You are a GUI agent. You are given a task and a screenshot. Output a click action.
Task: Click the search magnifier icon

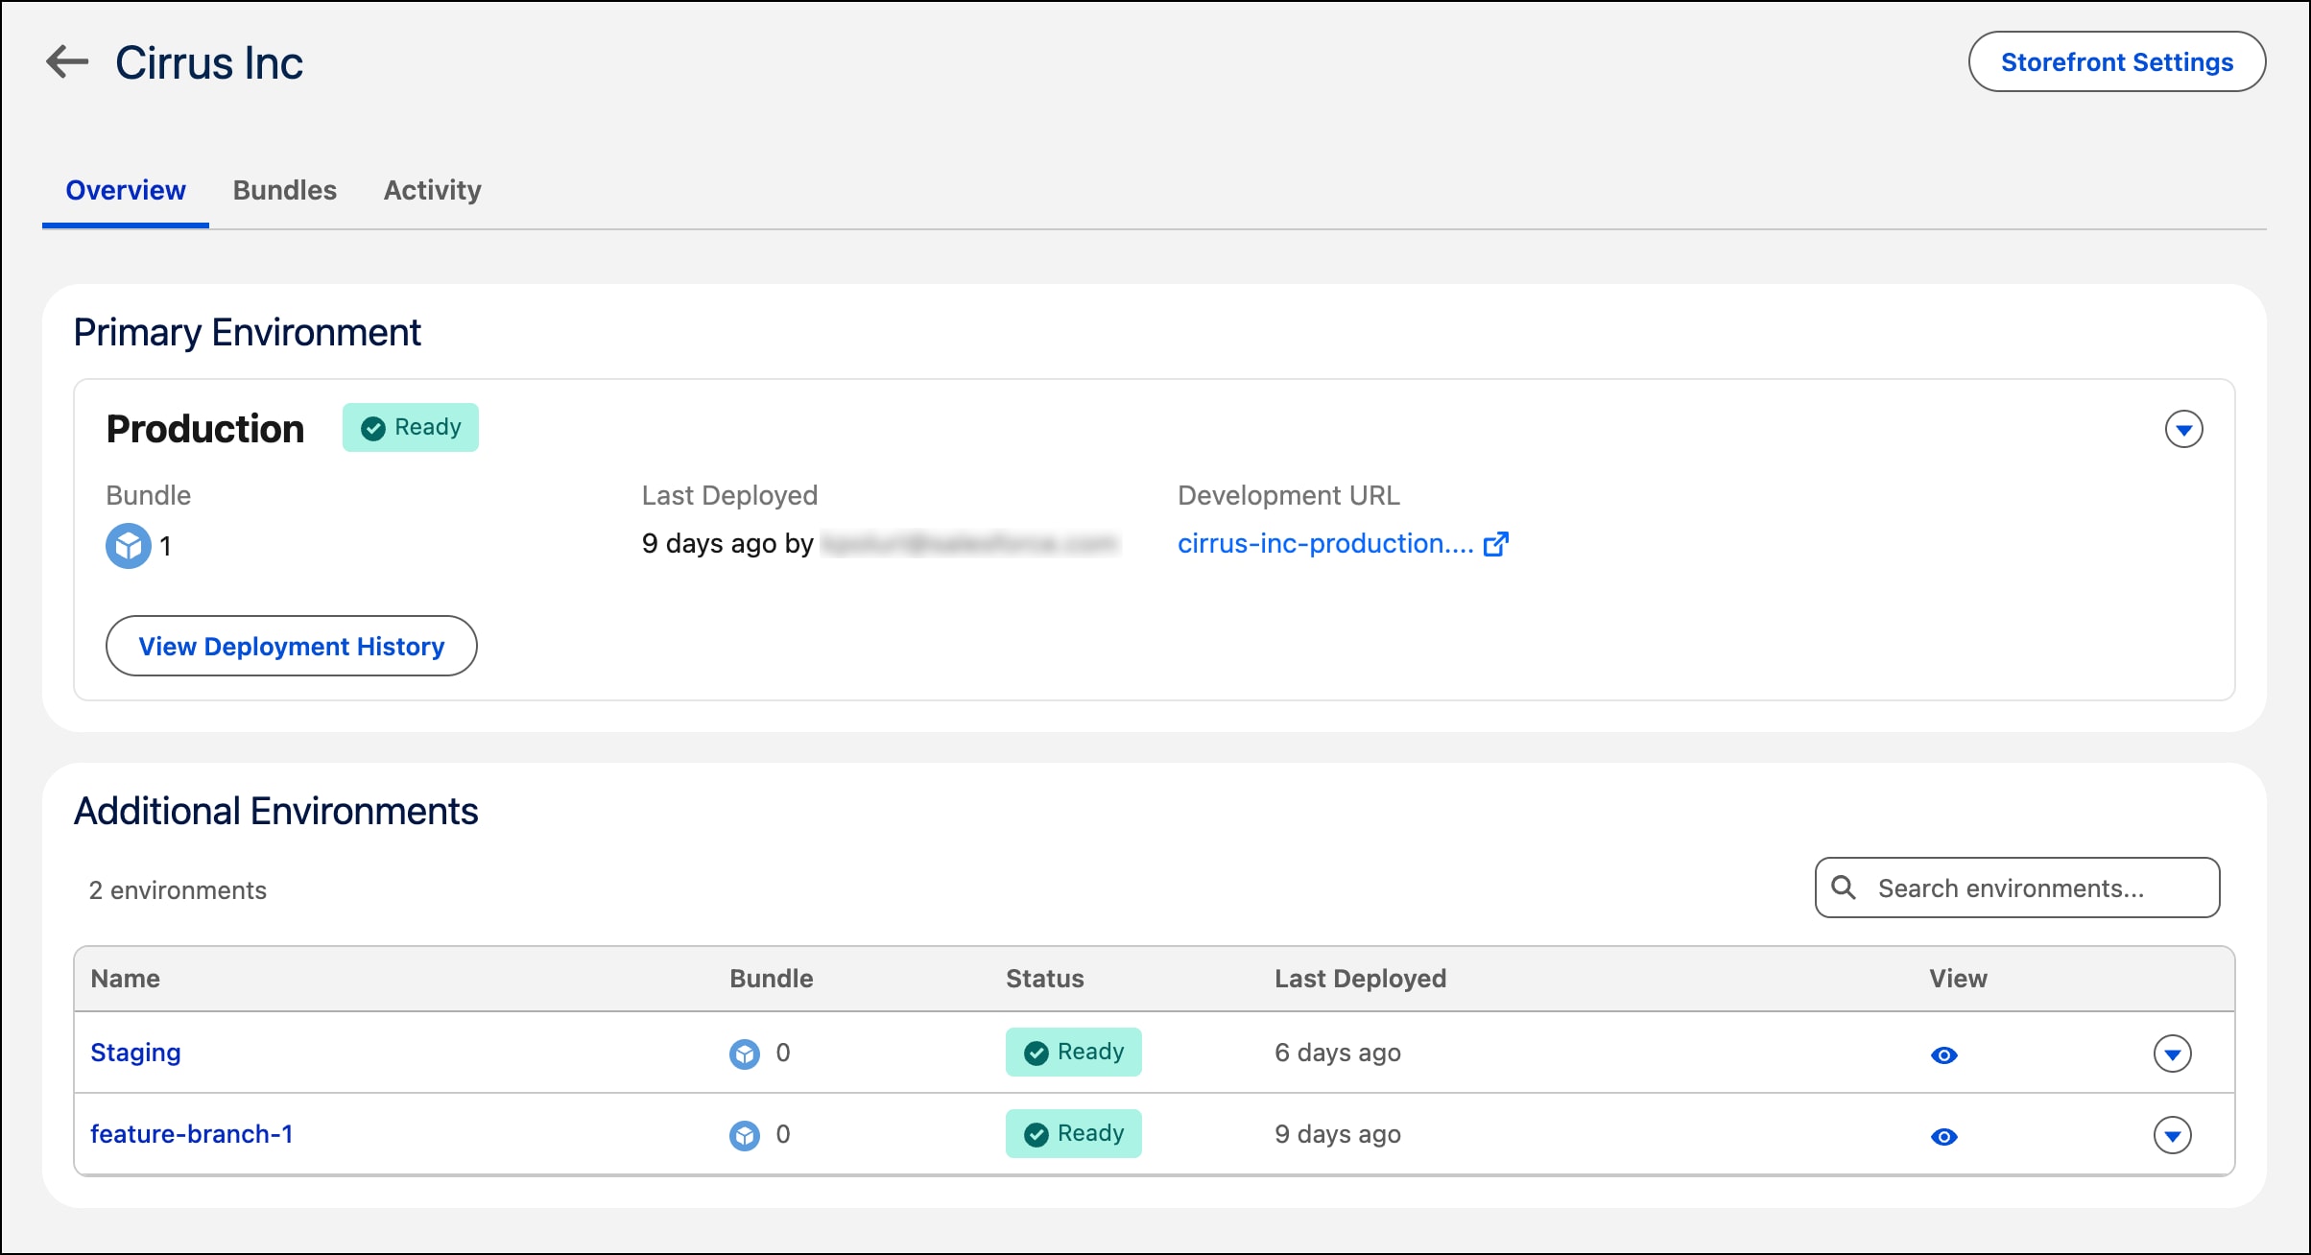coord(1844,888)
